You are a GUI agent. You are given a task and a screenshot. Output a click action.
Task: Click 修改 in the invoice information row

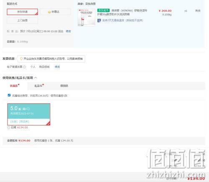pos(57,67)
